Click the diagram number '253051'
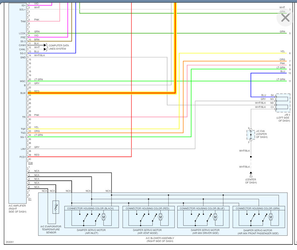The image size is (297, 250). click(x=10, y=242)
